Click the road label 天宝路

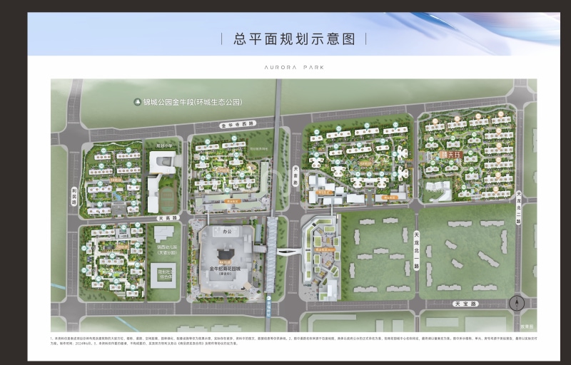tap(466, 304)
